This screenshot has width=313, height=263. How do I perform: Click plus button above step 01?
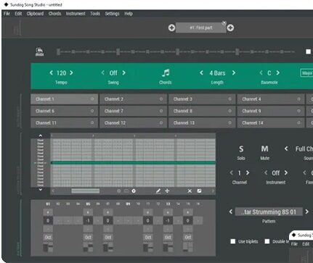point(48,212)
